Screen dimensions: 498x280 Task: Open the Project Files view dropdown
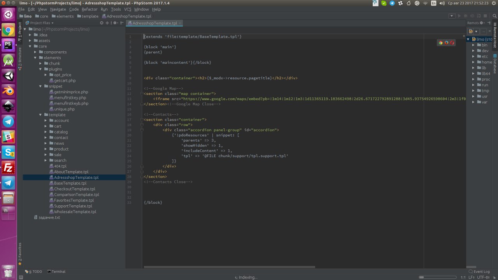(x=52, y=23)
